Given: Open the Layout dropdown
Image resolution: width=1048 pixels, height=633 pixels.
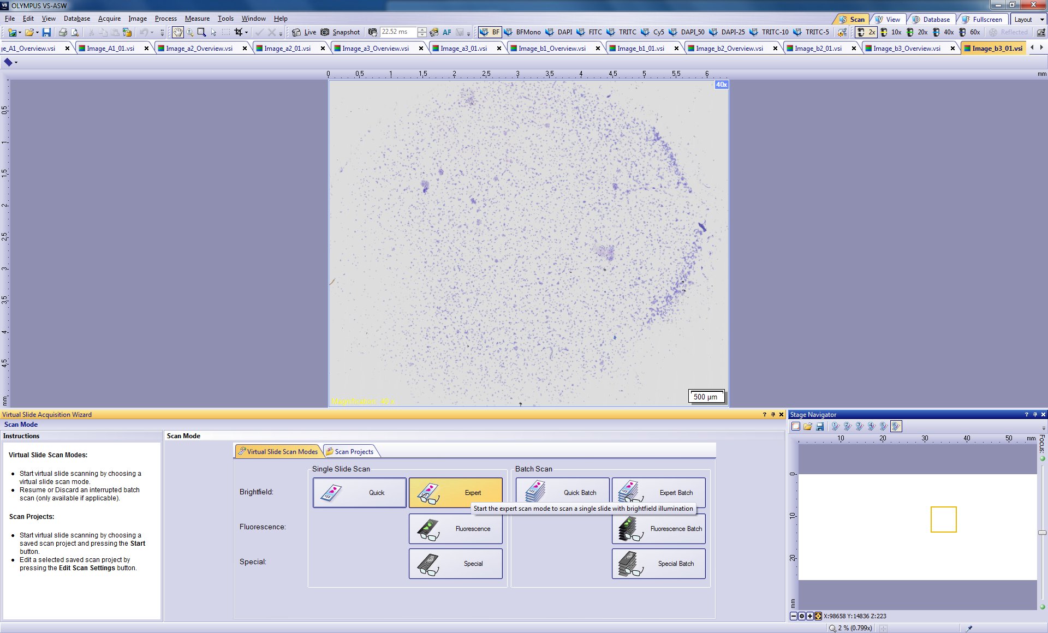Looking at the screenshot, I should tap(1028, 19).
